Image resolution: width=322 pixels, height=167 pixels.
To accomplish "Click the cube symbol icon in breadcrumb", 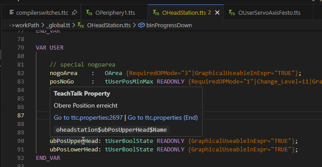I will [x=141, y=25].
